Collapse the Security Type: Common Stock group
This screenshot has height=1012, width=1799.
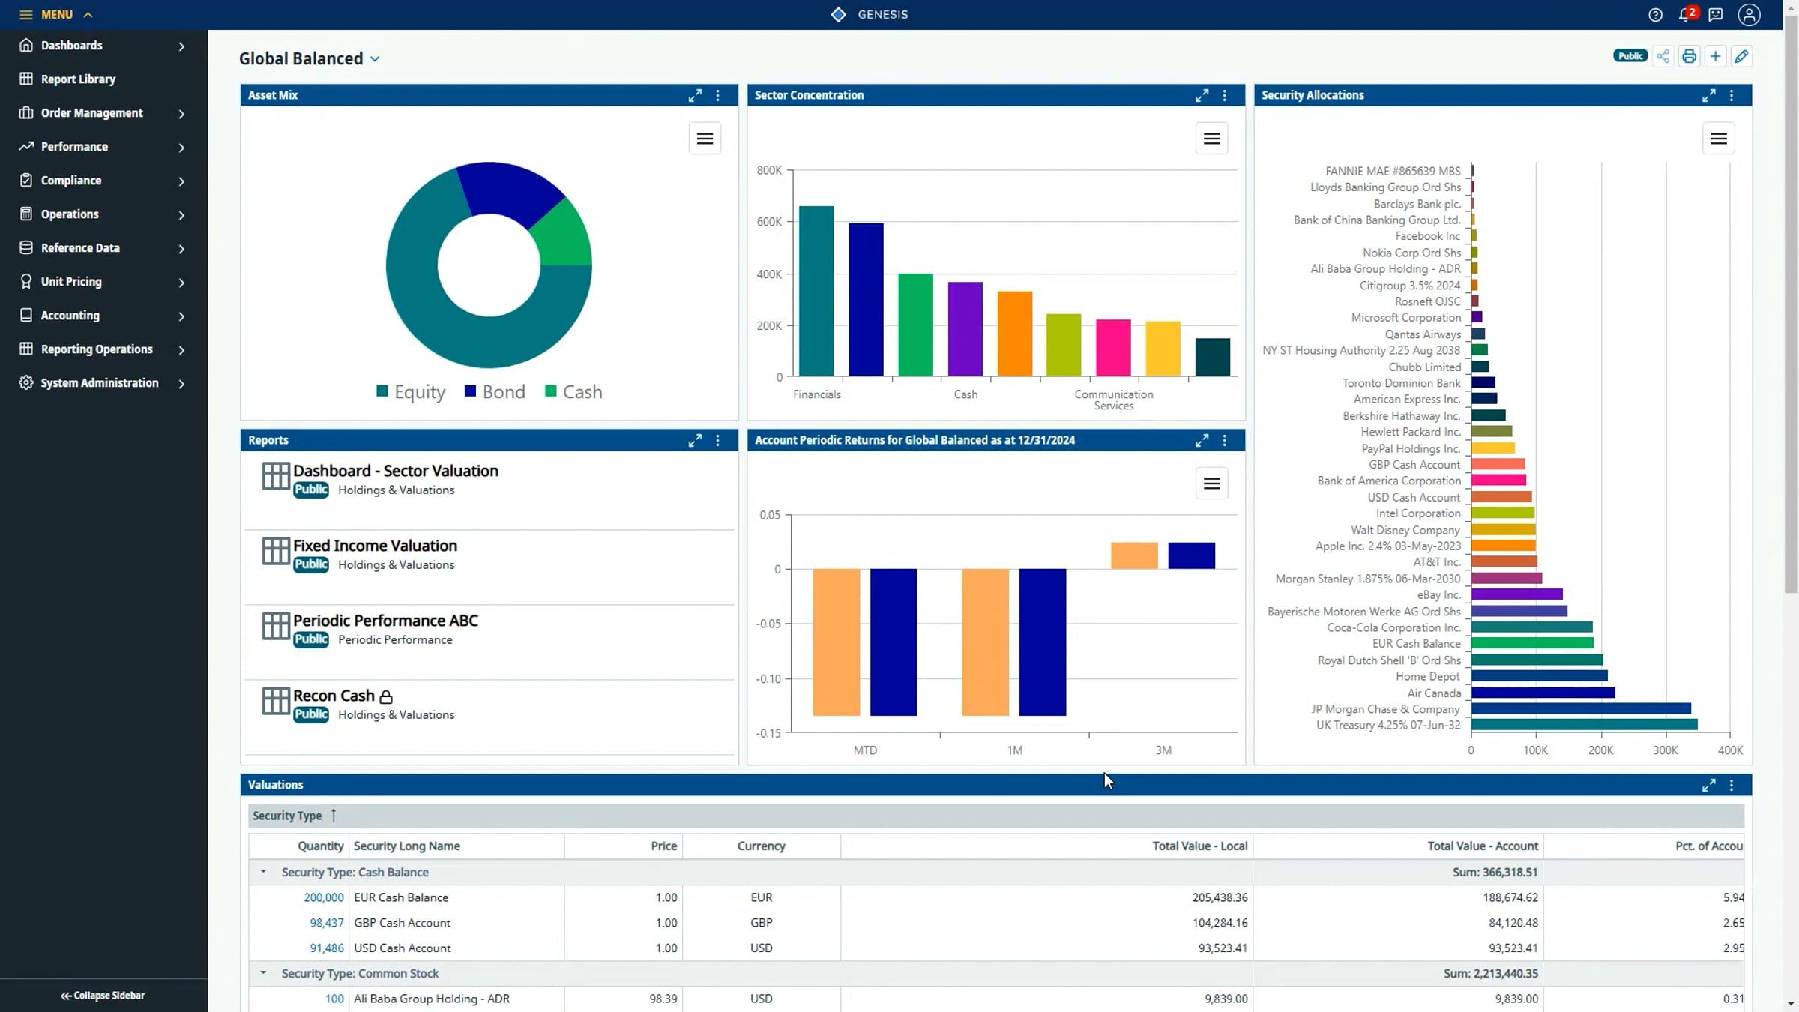click(x=262, y=973)
